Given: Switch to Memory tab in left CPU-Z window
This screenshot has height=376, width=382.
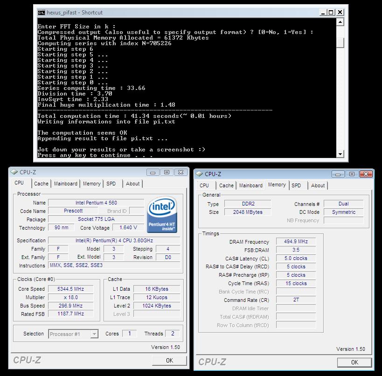Looking at the screenshot, I should click(x=91, y=184).
